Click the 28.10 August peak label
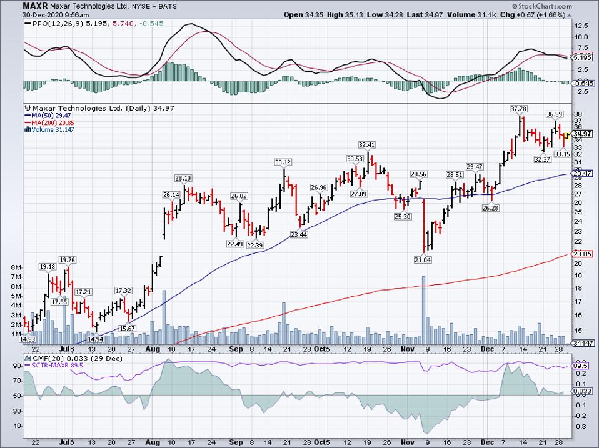Viewport: 599px width, 448px height. point(183,178)
